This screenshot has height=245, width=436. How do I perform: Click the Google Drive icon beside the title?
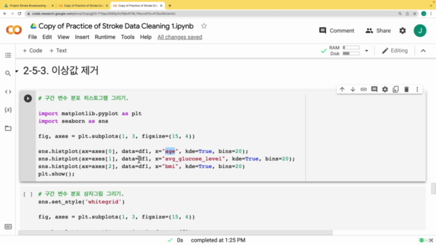click(x=33, y=26)
